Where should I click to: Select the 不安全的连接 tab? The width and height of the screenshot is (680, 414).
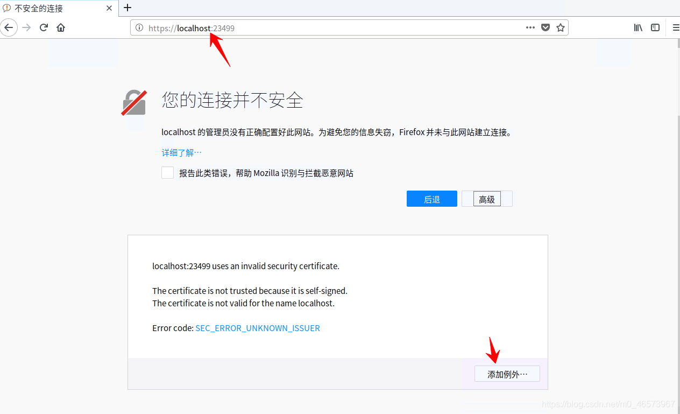tap(59, 8)
